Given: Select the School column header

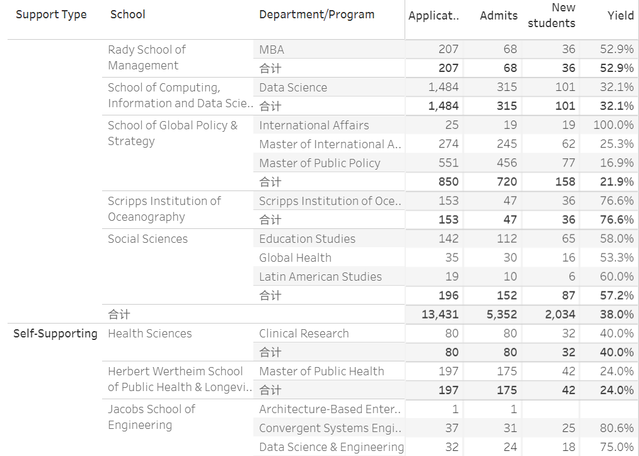Looking at the screenshot, I should coord(127,15).
